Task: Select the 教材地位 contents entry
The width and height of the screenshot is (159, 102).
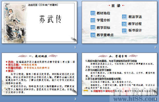Action: point(103,13)
